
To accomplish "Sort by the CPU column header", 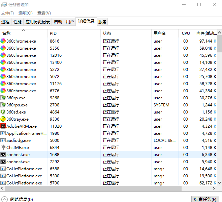I will (x=185, y=33).
